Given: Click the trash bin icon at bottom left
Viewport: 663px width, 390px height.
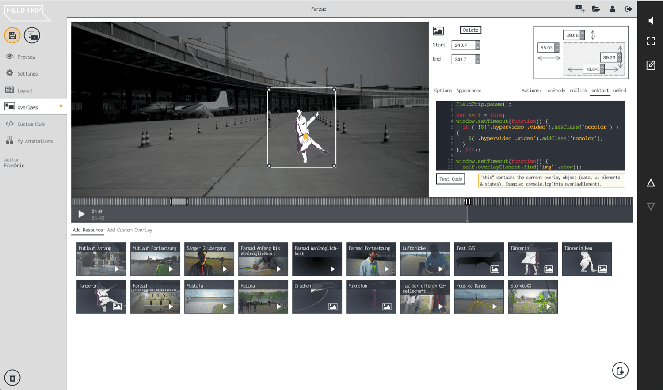Looking at the screenshot, I should coord(12,378).
